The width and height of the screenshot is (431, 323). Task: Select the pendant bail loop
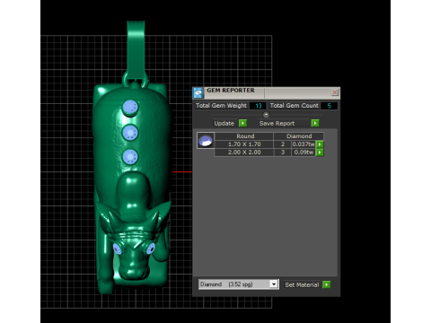136,51
